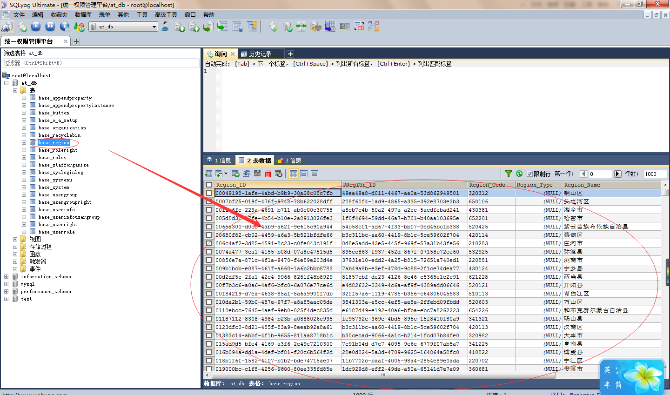Expand the information_schema database node
The width and height of the screenshot is (670, 395).
pos(6,277)
